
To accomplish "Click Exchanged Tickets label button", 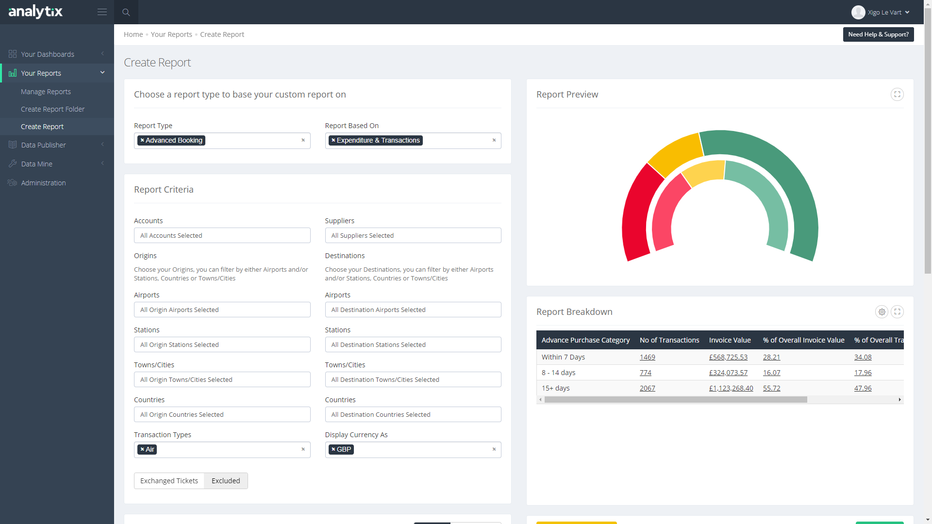I will (169, 481).
